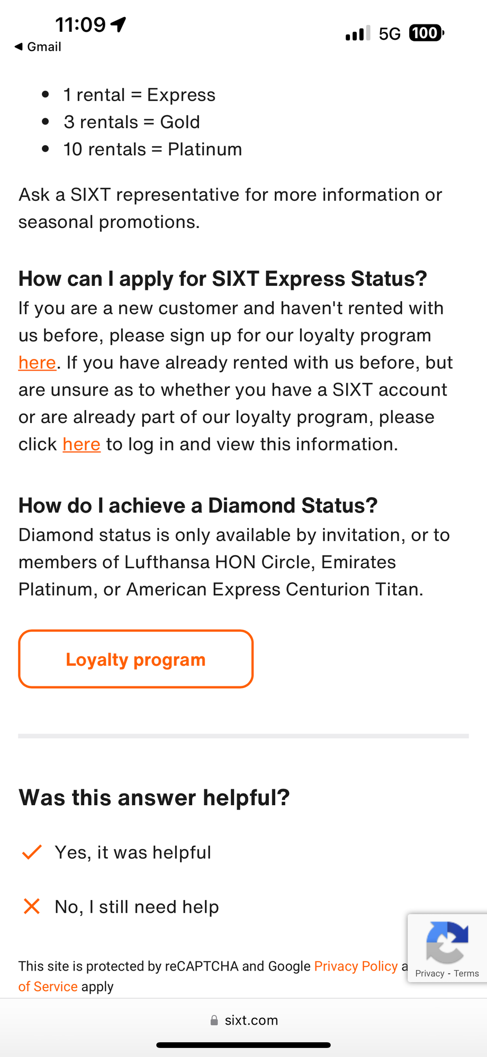Tap the orange checkmark icon

click(32, 852)
